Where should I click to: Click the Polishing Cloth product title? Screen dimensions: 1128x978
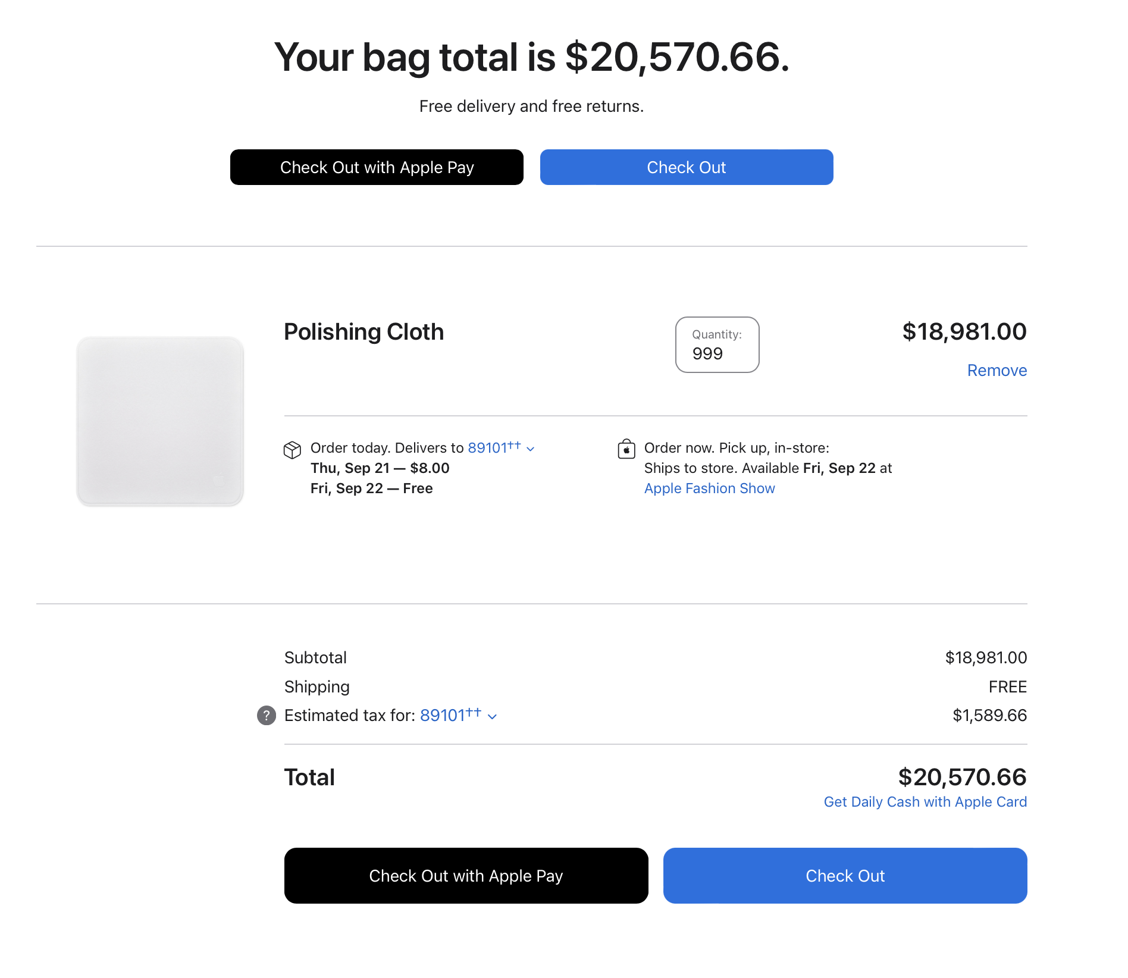364,332
